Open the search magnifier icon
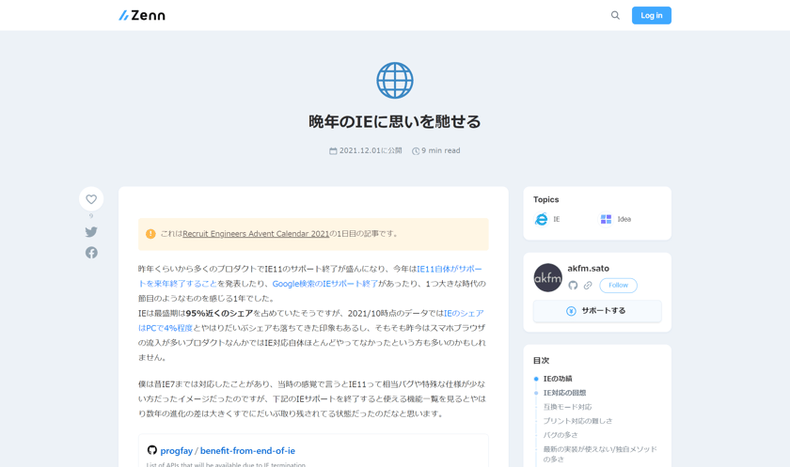This screenshot has height=467, width=790. (615, 16)
